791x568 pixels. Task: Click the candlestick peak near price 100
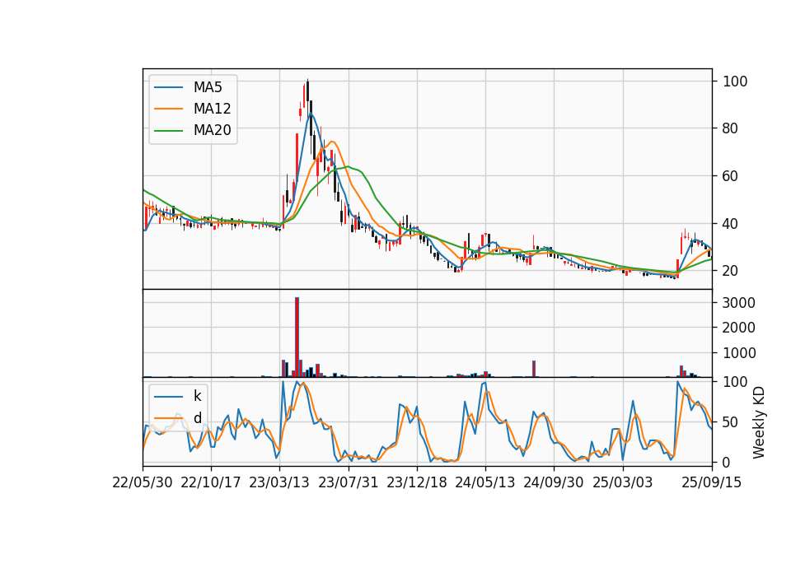pyautogui.click(x=307, y=91)
